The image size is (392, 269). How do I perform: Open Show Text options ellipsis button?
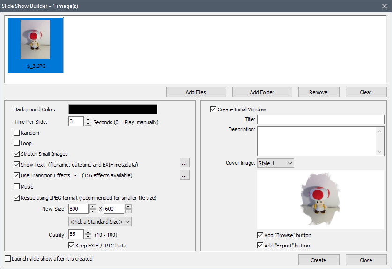185,163
